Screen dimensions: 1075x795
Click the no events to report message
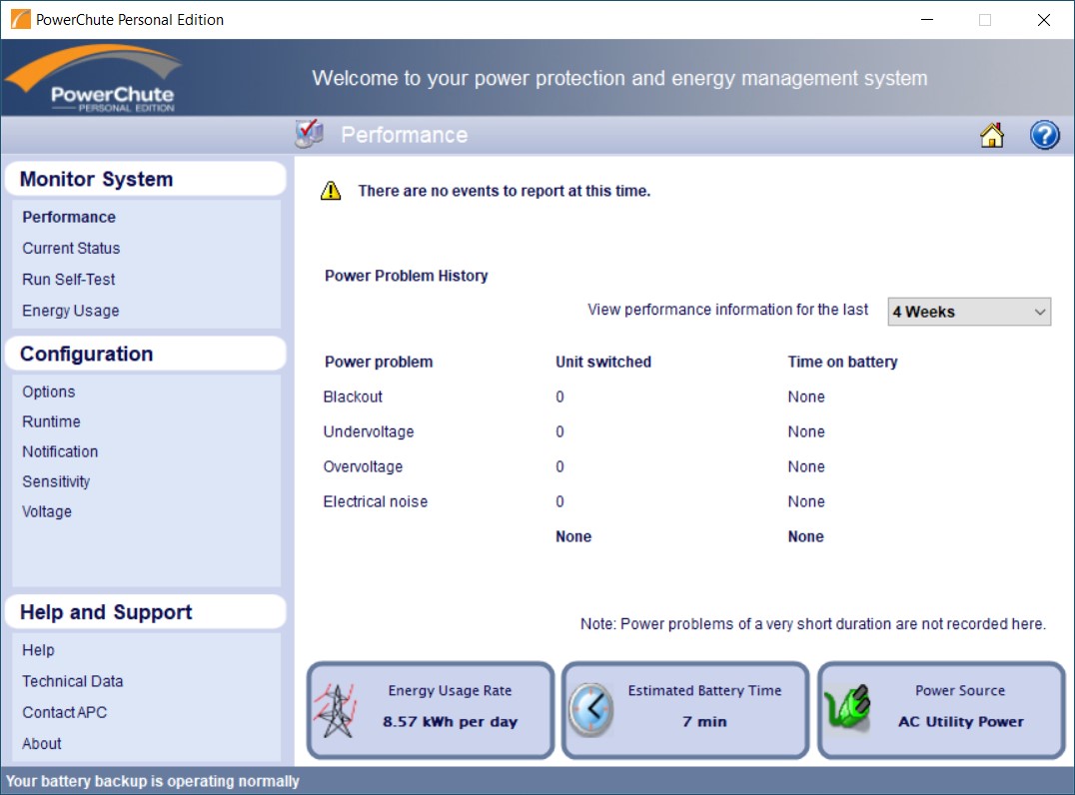(x=504, y=191)
